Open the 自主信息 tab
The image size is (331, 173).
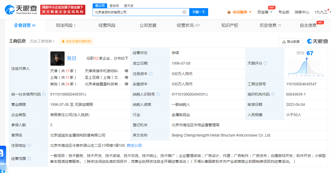(x=308, y=25)
